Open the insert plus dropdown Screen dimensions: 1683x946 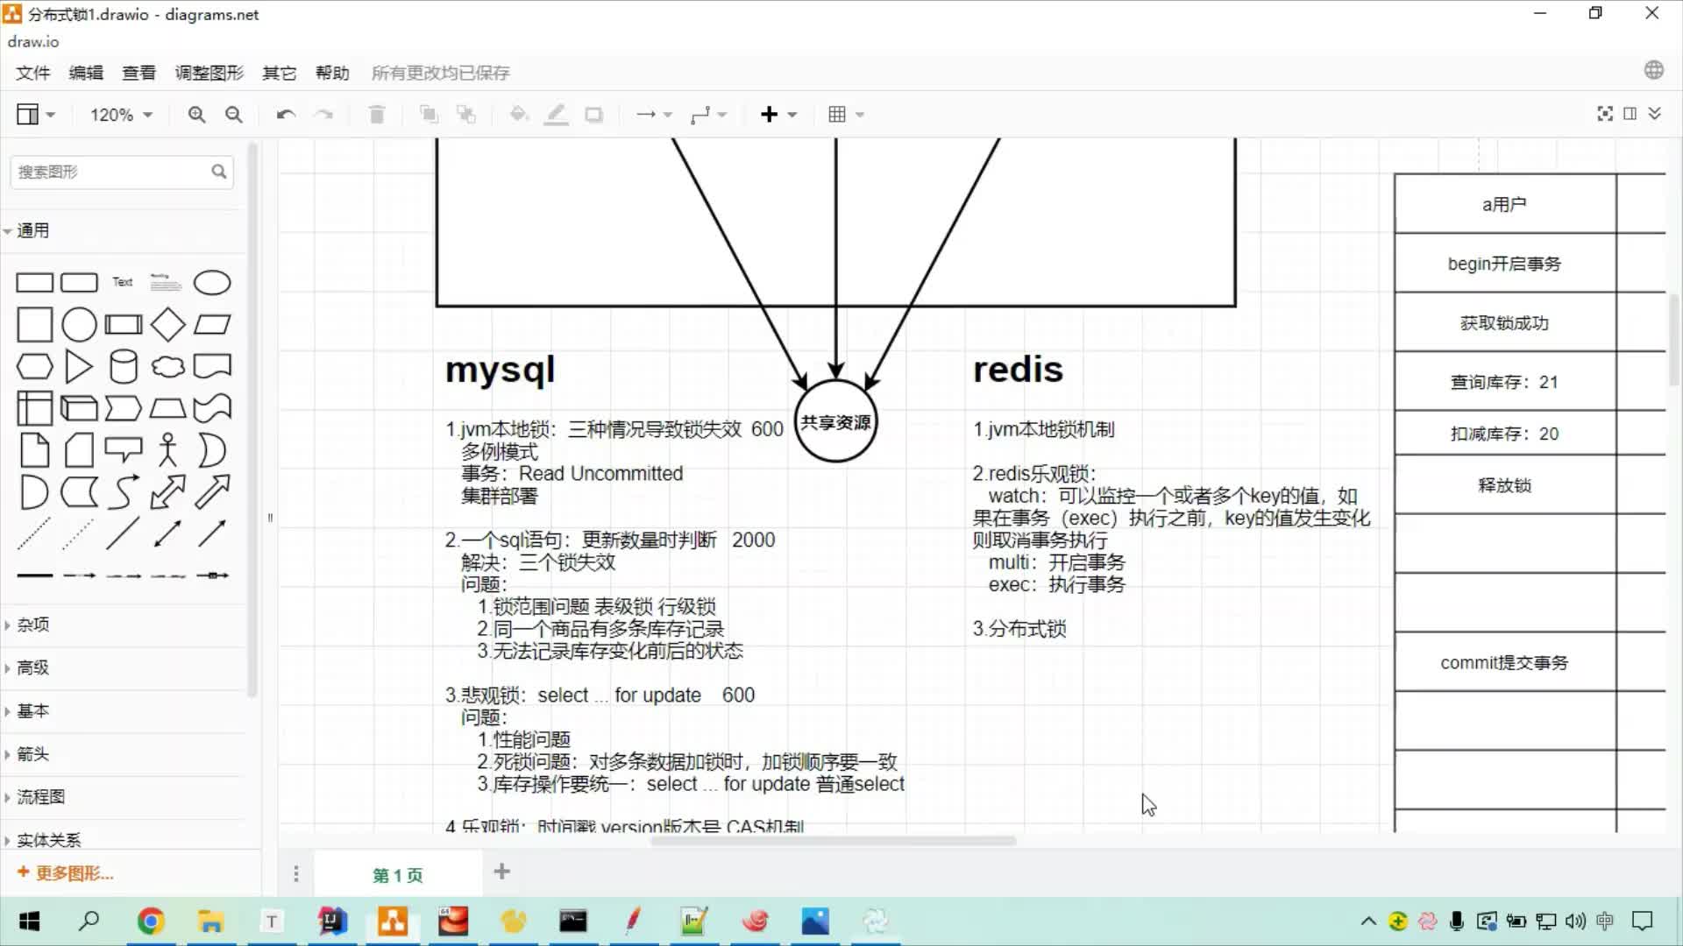point(778,115)
